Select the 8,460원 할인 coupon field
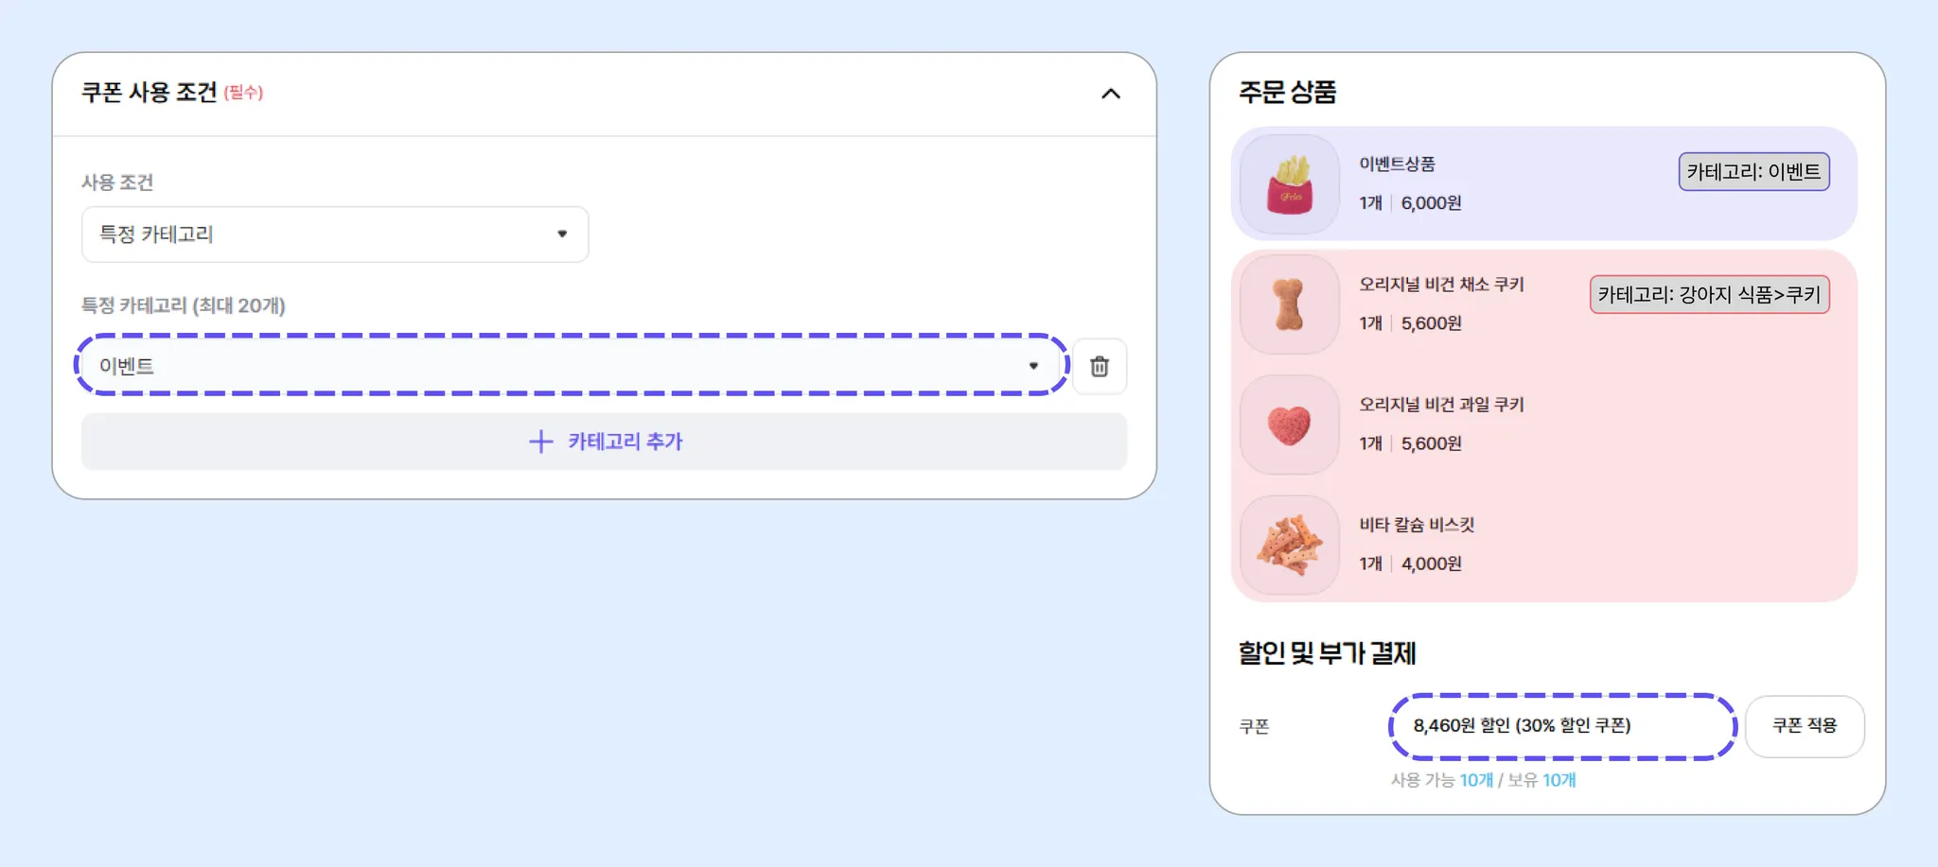The width and height of the screenshot is (1938, 867). click(x=1562, y=726)
